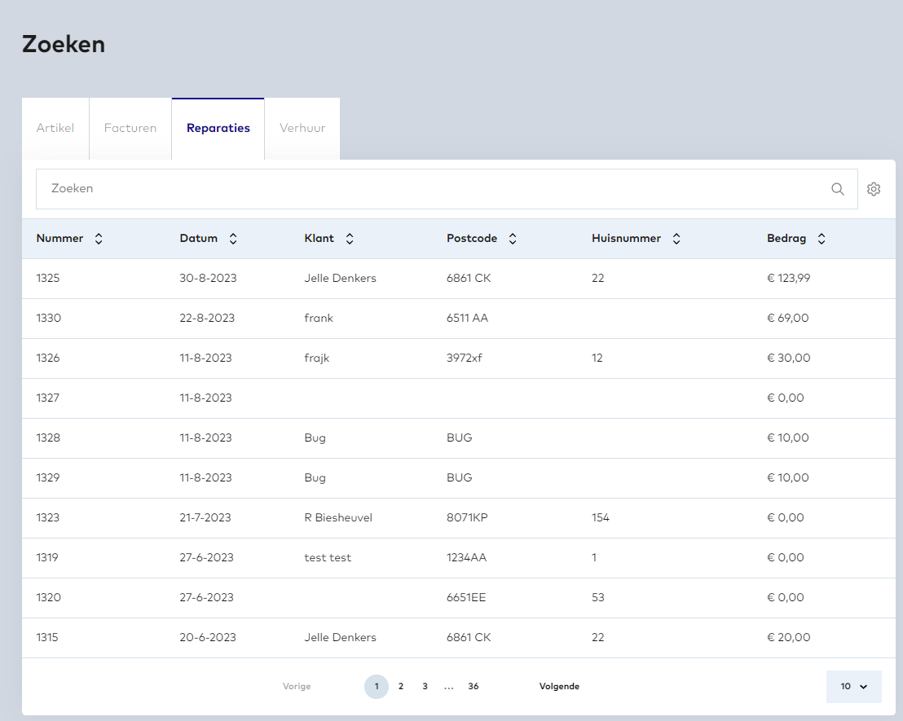The width and height of the screenshot is (903, 721).
Task: Jump to last page 36
Action: click(x=474, y=687)
